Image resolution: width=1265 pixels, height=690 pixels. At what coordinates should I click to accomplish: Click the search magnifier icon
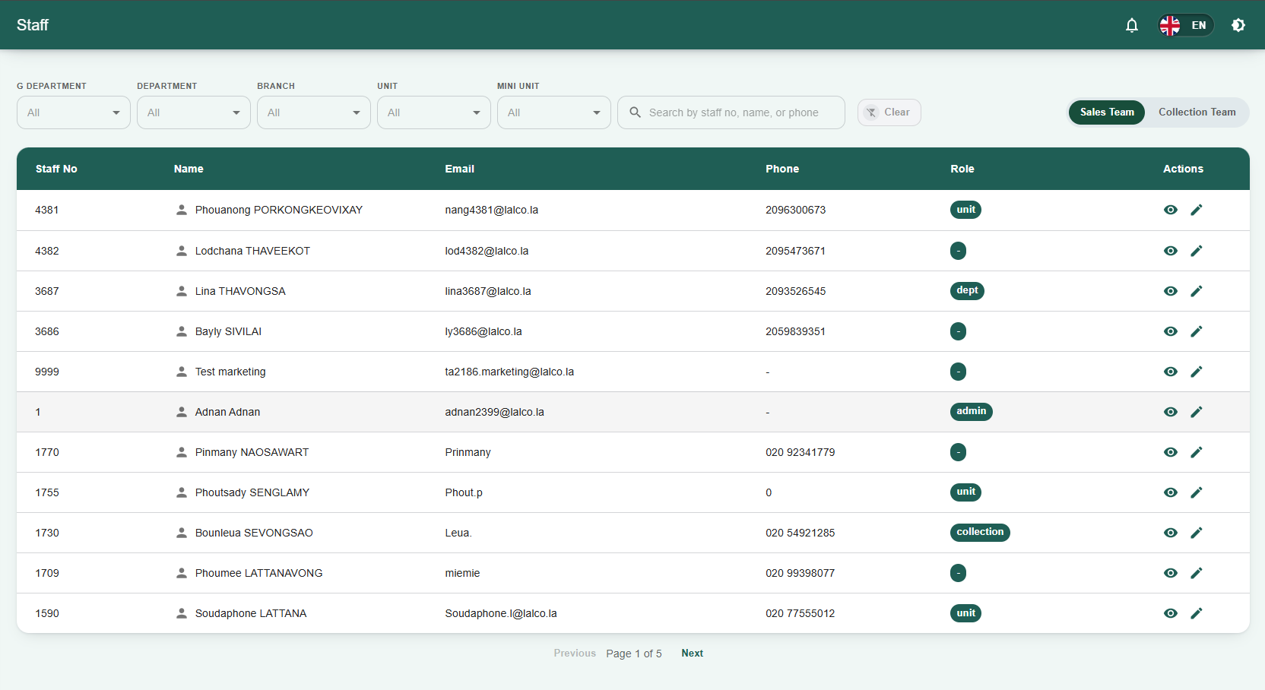point(636,112)
